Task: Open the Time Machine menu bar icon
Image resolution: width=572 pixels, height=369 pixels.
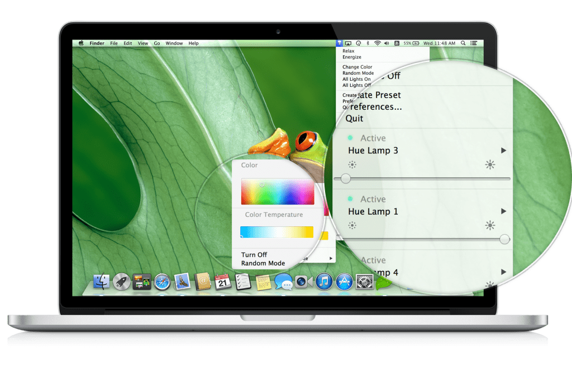Action: 359,43
